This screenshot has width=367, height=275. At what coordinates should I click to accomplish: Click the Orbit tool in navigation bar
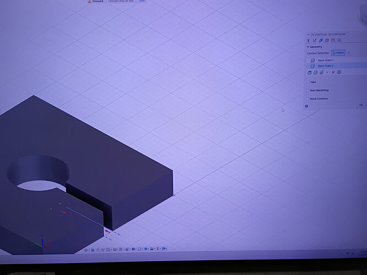point(85,250)
